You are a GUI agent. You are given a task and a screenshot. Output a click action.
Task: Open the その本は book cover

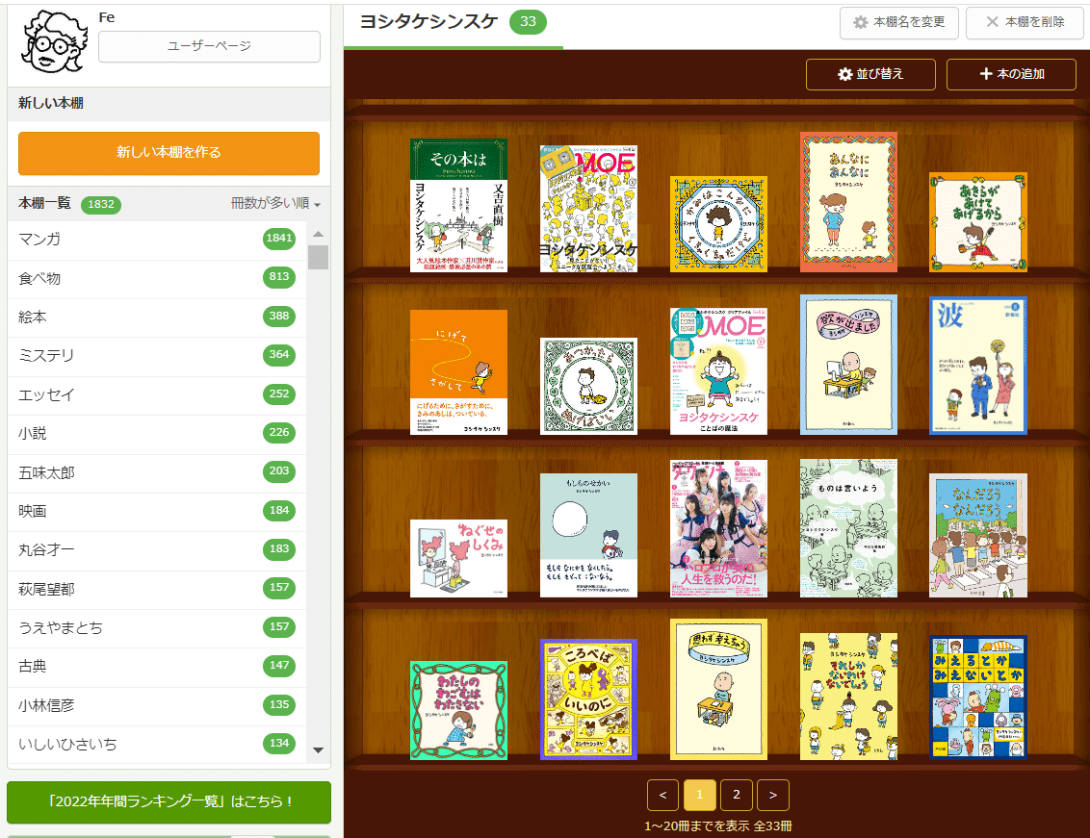(x=458, y=205)
